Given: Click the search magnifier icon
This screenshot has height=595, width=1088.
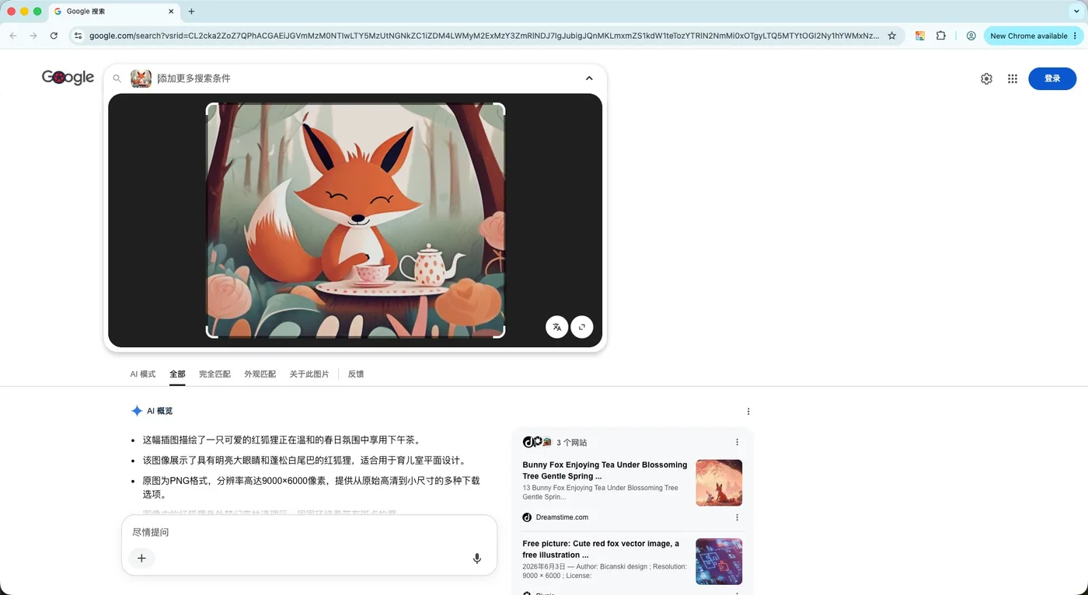Looking at the screenshot, I should tap(117, 78).
